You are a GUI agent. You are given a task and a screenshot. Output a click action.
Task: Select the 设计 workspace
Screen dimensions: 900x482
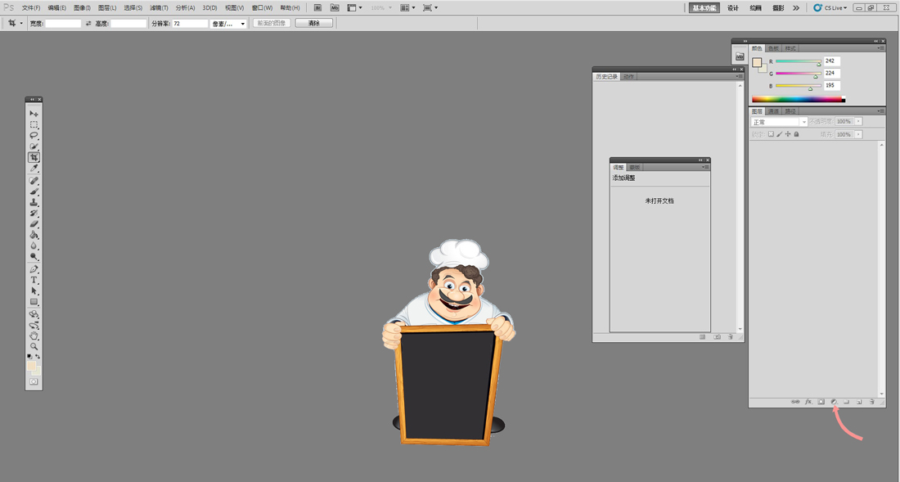coord(733,8)
